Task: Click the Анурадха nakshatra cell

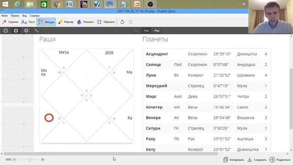Action: pyautogui.click(x=246, y=65)
